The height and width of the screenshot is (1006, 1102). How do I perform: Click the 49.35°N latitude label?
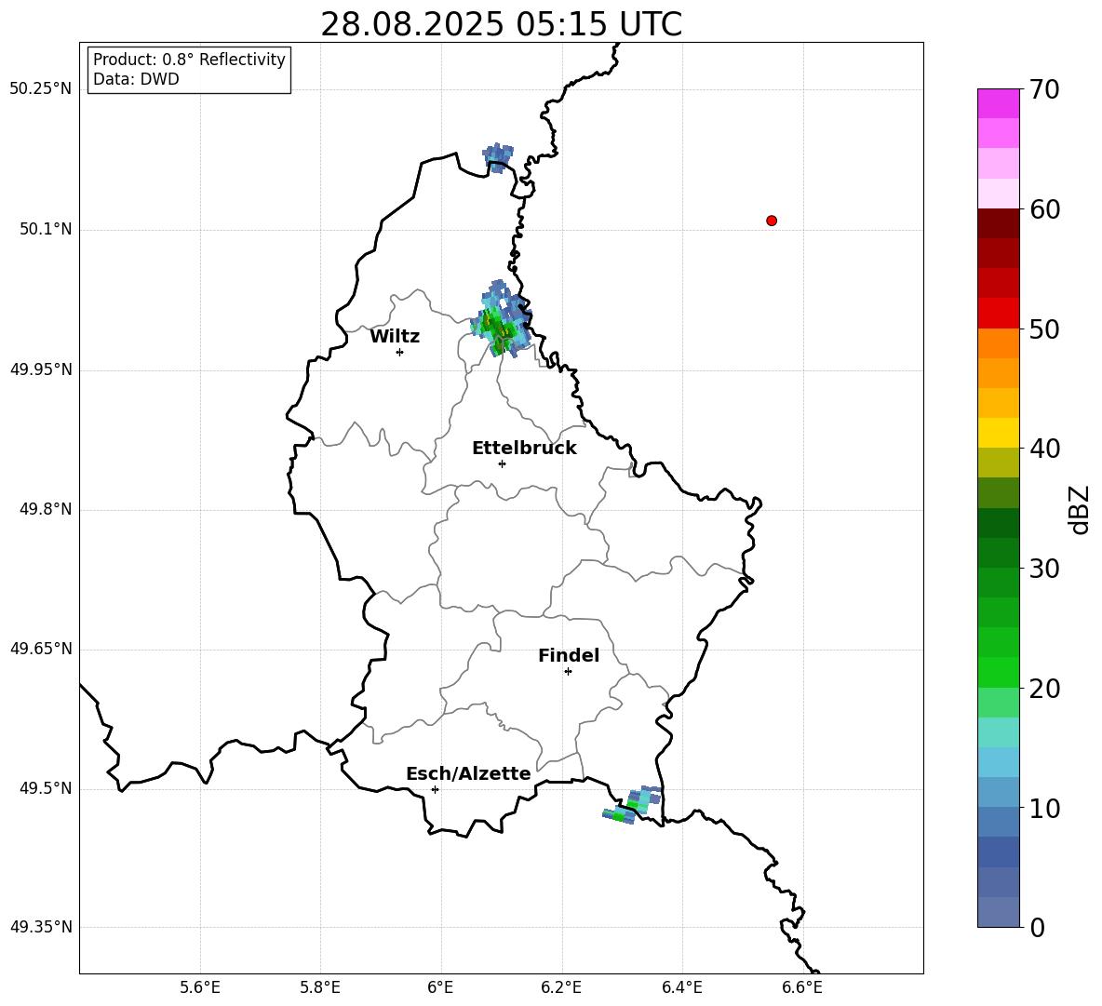click(x=41, y=927)
